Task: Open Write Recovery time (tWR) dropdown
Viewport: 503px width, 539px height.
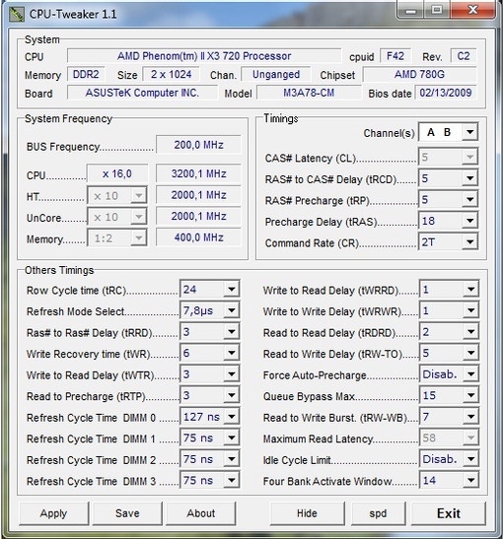Action: [x=209, y=353]
